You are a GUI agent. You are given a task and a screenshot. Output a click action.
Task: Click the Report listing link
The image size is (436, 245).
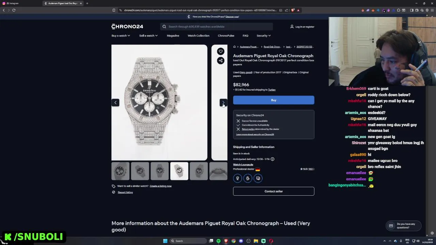125,192
